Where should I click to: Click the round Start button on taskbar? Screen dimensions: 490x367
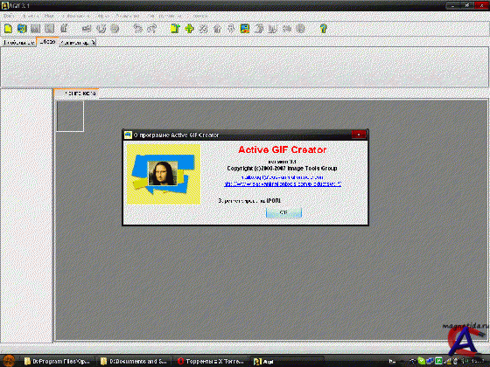(9, 361)
